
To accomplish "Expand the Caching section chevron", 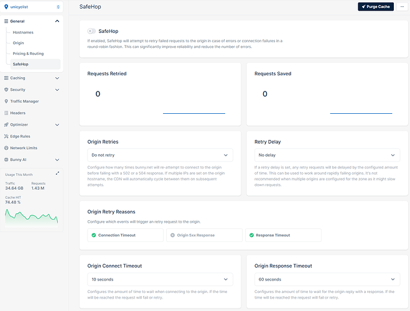I will (57, 78).
